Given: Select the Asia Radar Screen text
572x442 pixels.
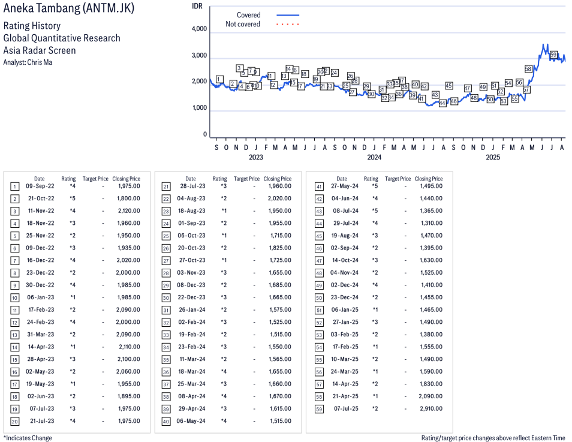Looking at the screenshot, I should [40, 50].
